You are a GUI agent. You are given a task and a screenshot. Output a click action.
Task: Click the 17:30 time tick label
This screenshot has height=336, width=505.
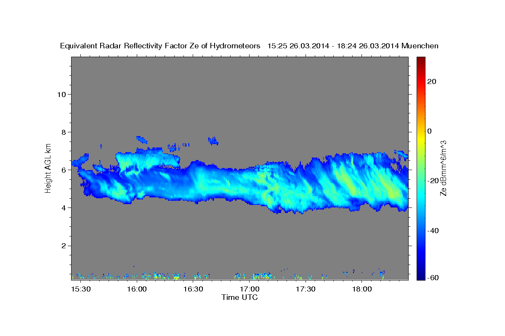306,289
